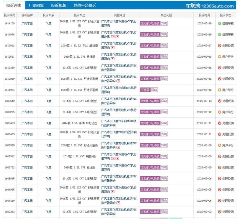
Task: Switch to the 厂家回复 tab
Action: [36, 5]
